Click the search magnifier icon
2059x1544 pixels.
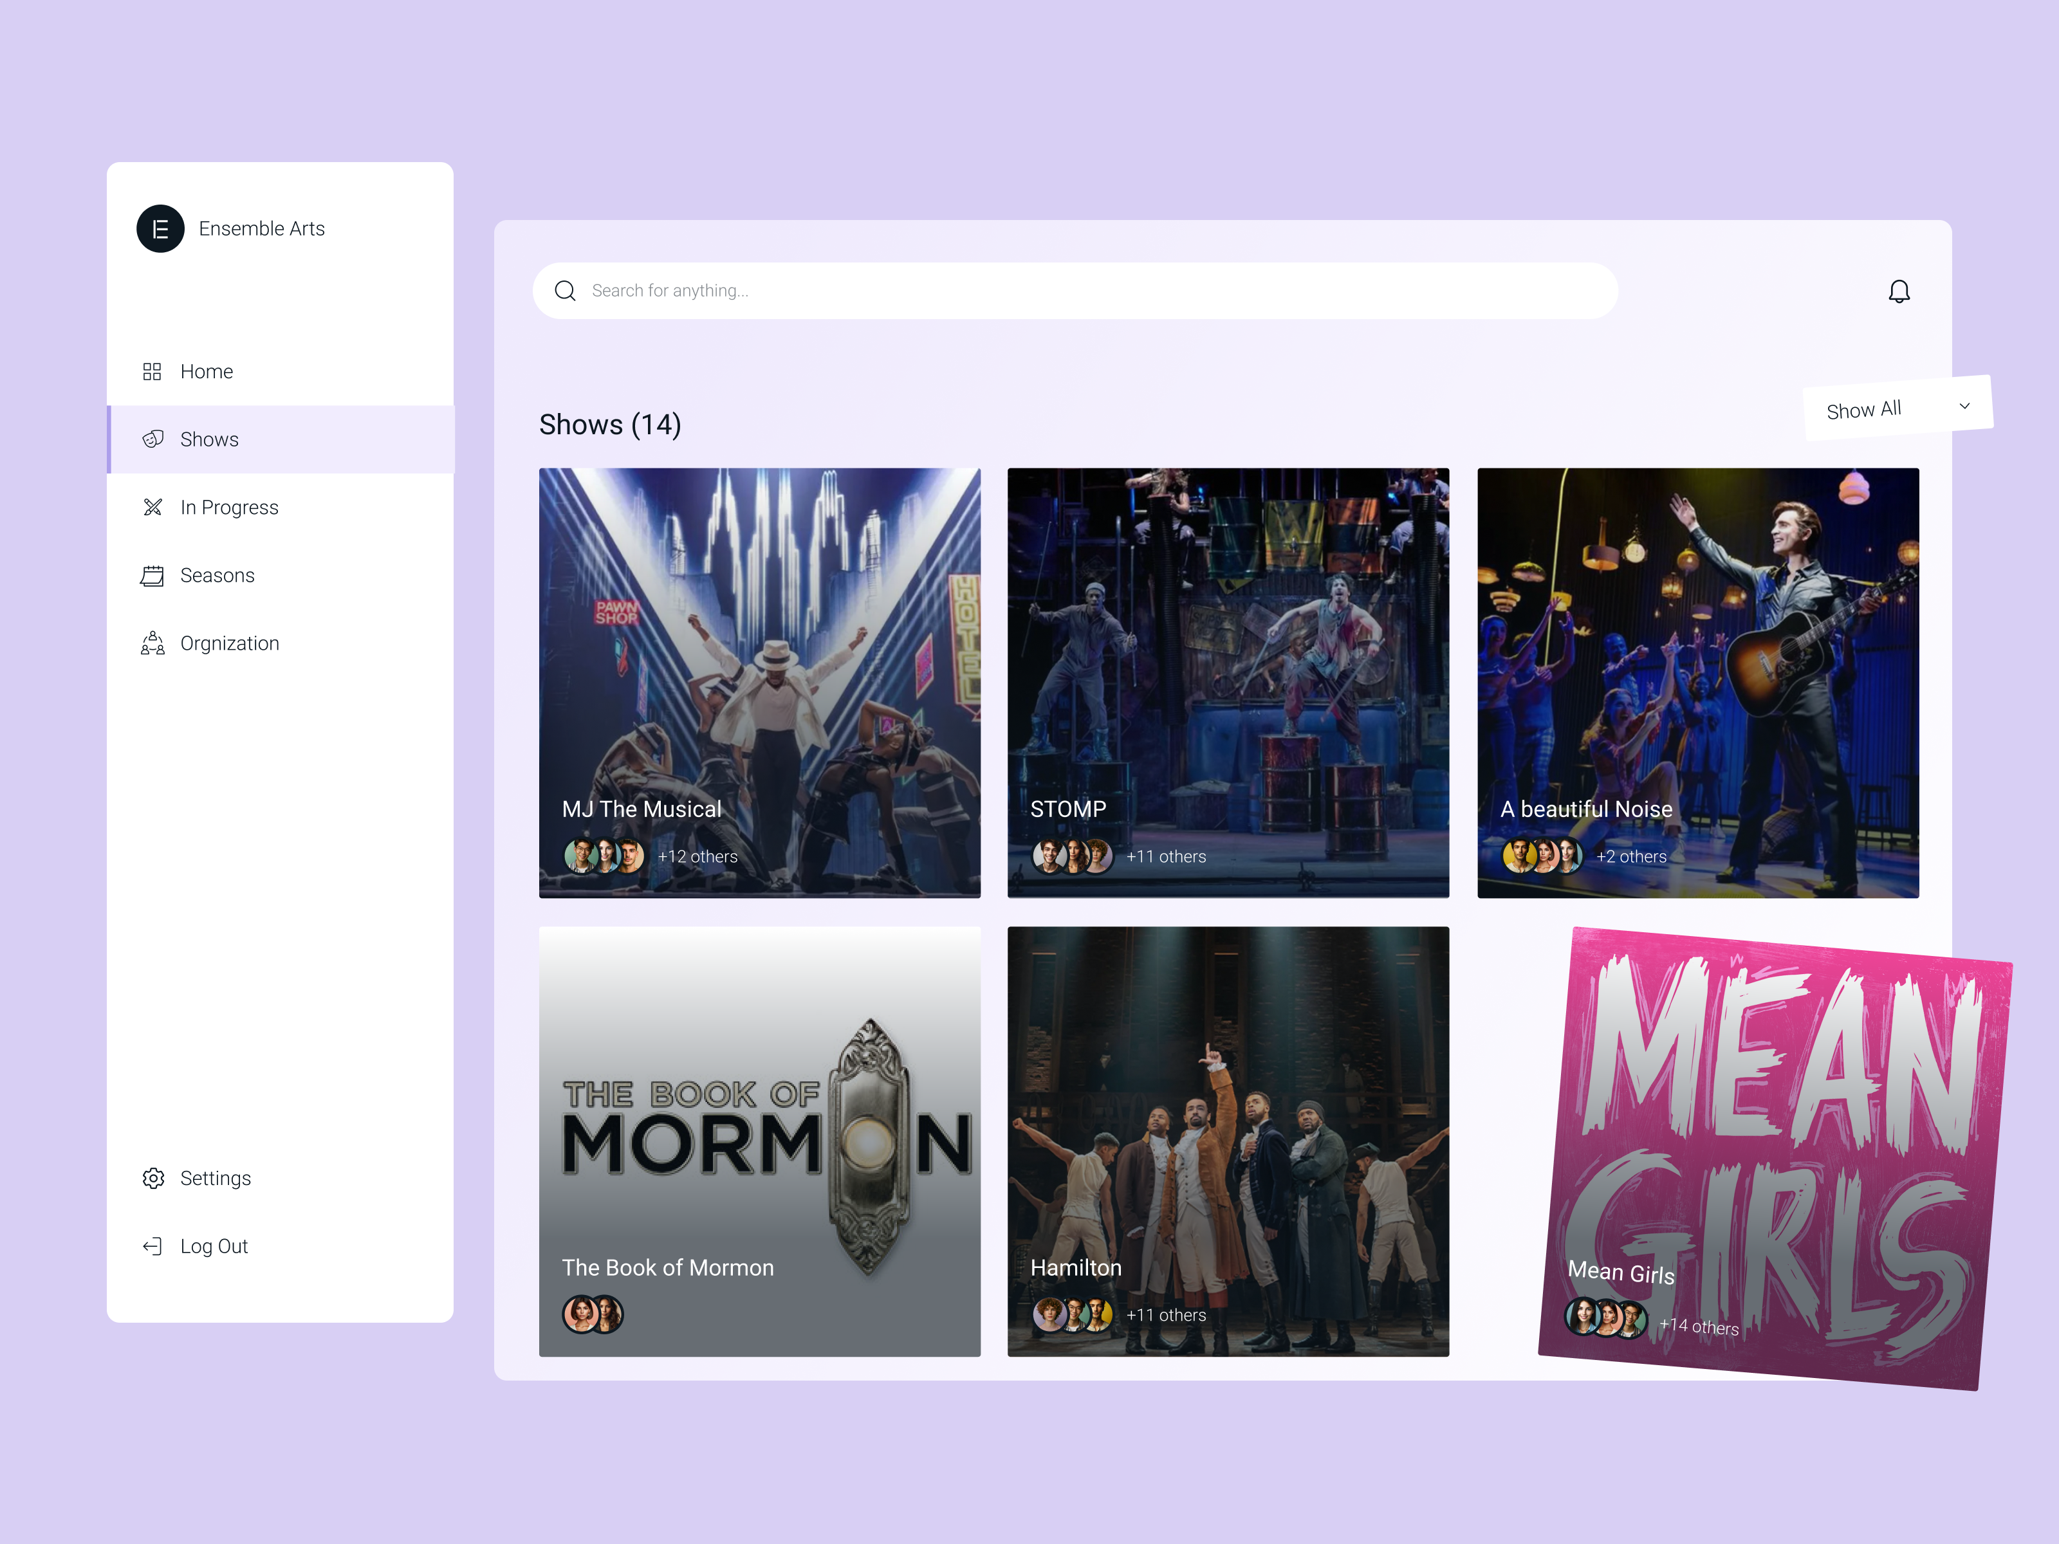point(565,291)
